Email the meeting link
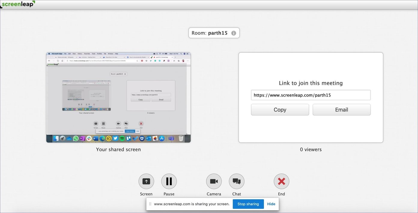The height and width of the screenshot is (213, 418). click(x=341, y=109)
